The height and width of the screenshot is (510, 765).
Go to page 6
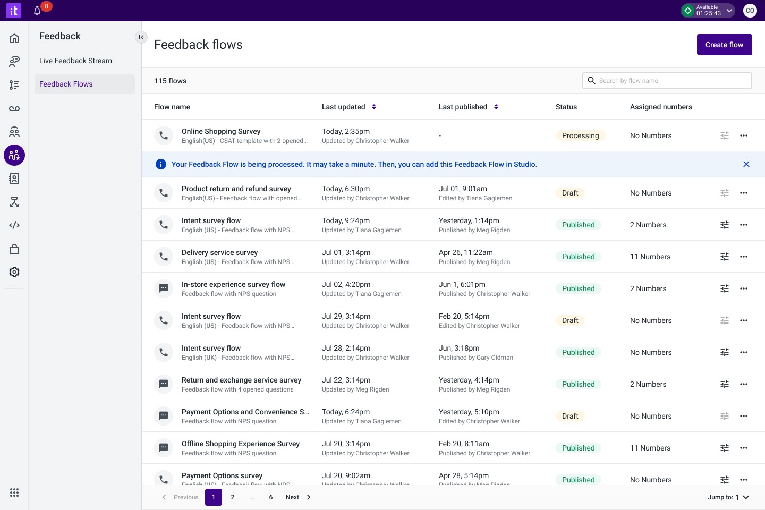(271, 497)
